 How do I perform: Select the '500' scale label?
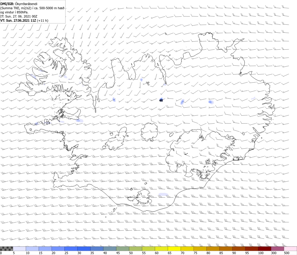287,253
